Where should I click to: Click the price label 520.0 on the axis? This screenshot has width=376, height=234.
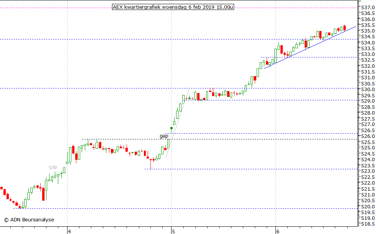(368, 206)
